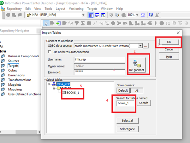Click the binoculars find-in-workspace icon
The width and height of the screenshot is (190, 143).
(x=151, y=15)
